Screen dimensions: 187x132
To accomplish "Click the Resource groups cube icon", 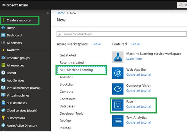I will tap(3, 58).
